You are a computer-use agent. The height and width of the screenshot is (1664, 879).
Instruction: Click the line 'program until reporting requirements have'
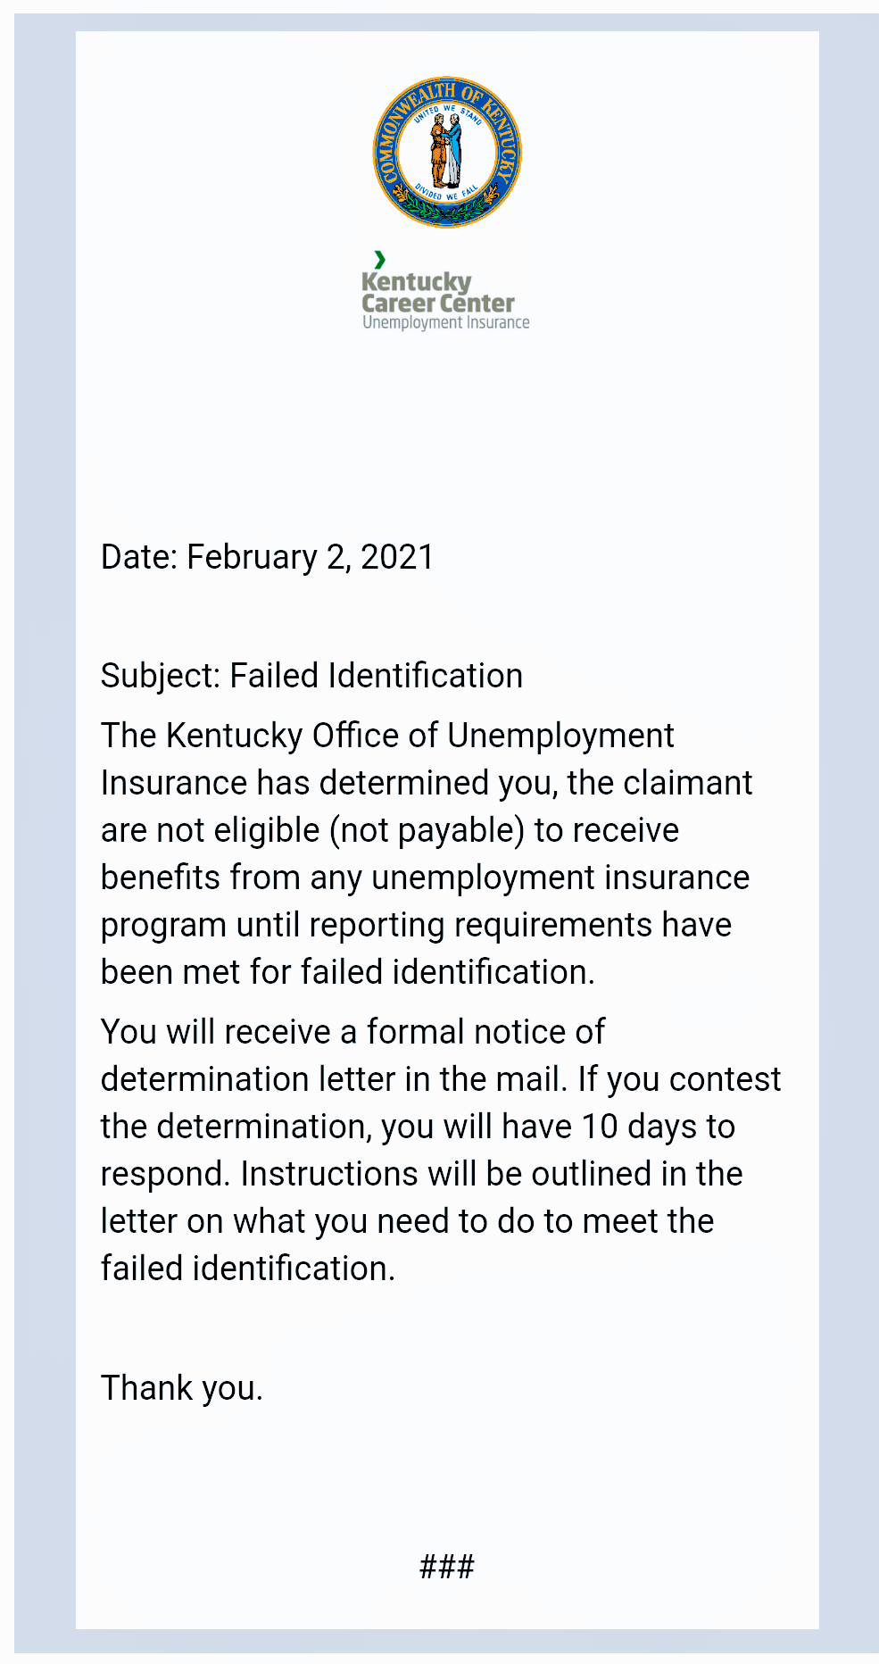[x=416, y=925]
